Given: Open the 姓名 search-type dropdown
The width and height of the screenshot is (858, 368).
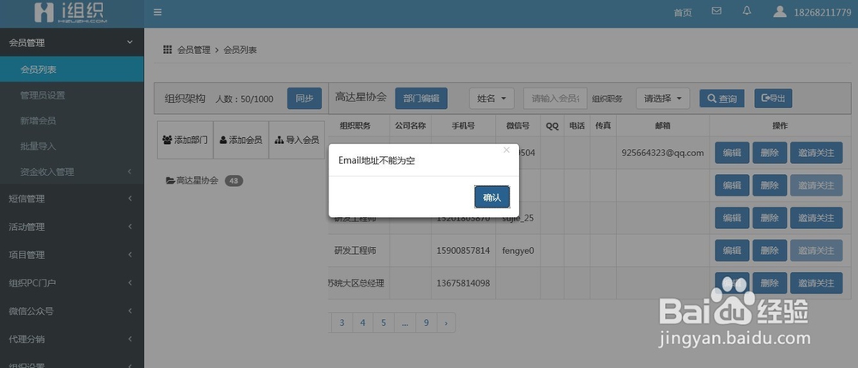Looking at the screenshot, I should pos(492,99).
